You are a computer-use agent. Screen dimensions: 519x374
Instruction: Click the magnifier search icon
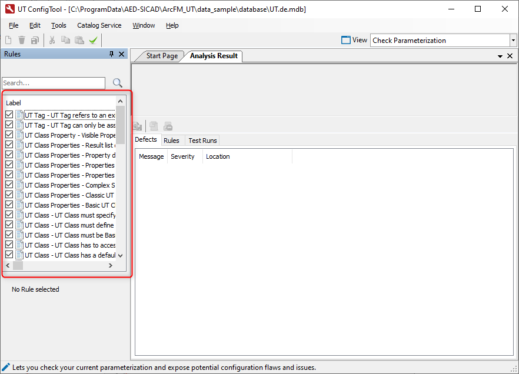118,83
